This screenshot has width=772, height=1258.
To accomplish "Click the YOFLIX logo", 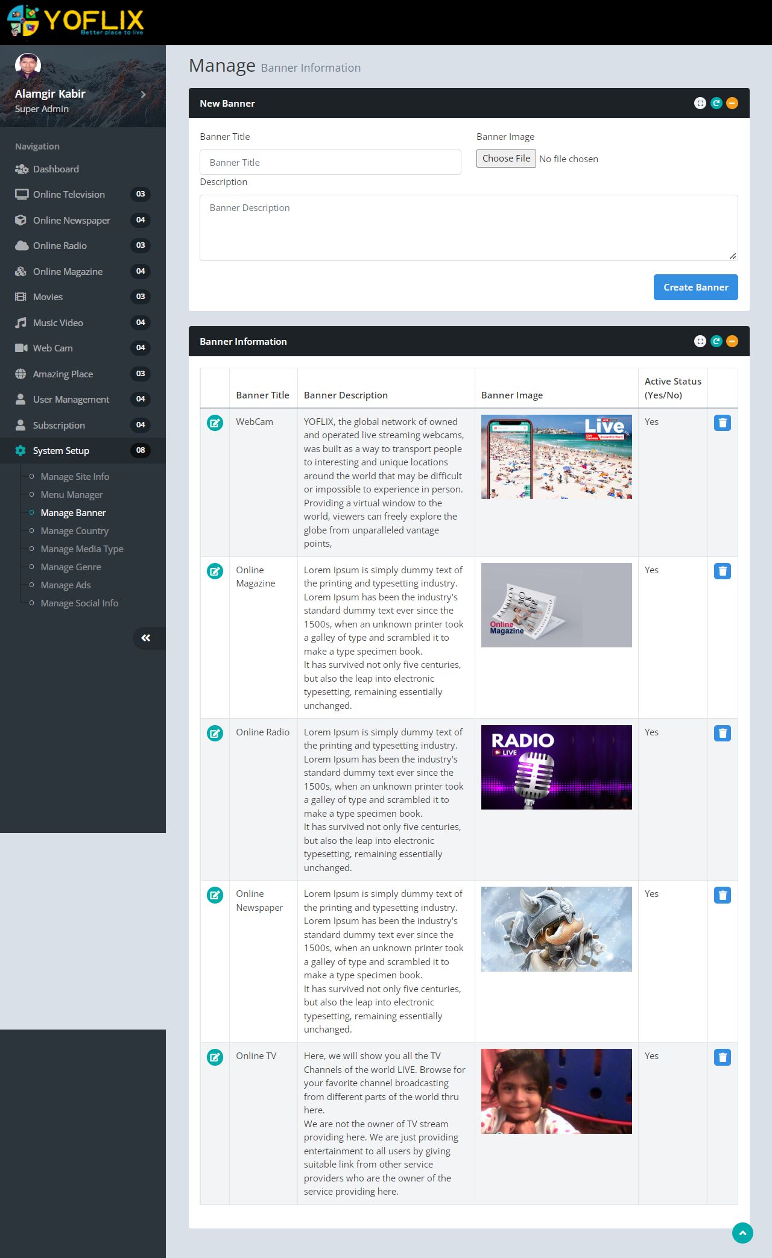I will tap(75, 20).
